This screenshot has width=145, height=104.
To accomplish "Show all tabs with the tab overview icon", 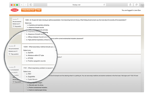I will point(136,5).
